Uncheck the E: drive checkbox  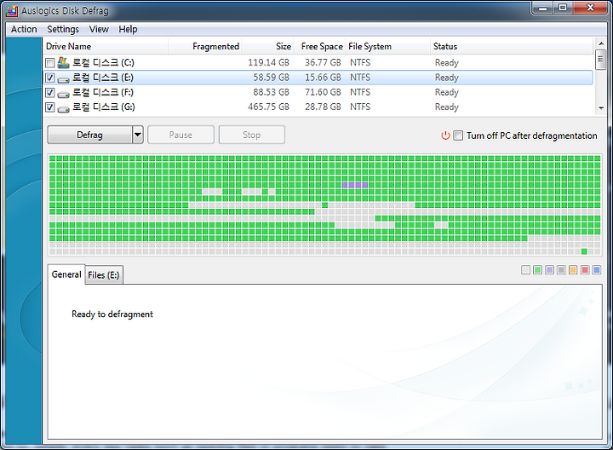point(49,78)
